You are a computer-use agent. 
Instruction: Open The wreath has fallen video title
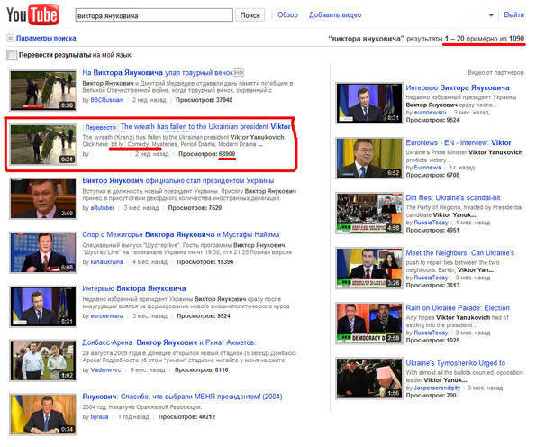[x=205, y=126]
